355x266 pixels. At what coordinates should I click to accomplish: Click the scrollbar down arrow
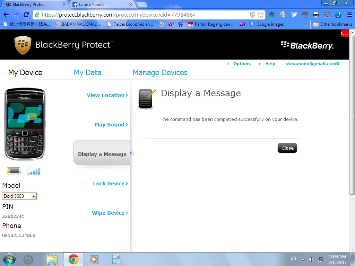pos(352,250)
